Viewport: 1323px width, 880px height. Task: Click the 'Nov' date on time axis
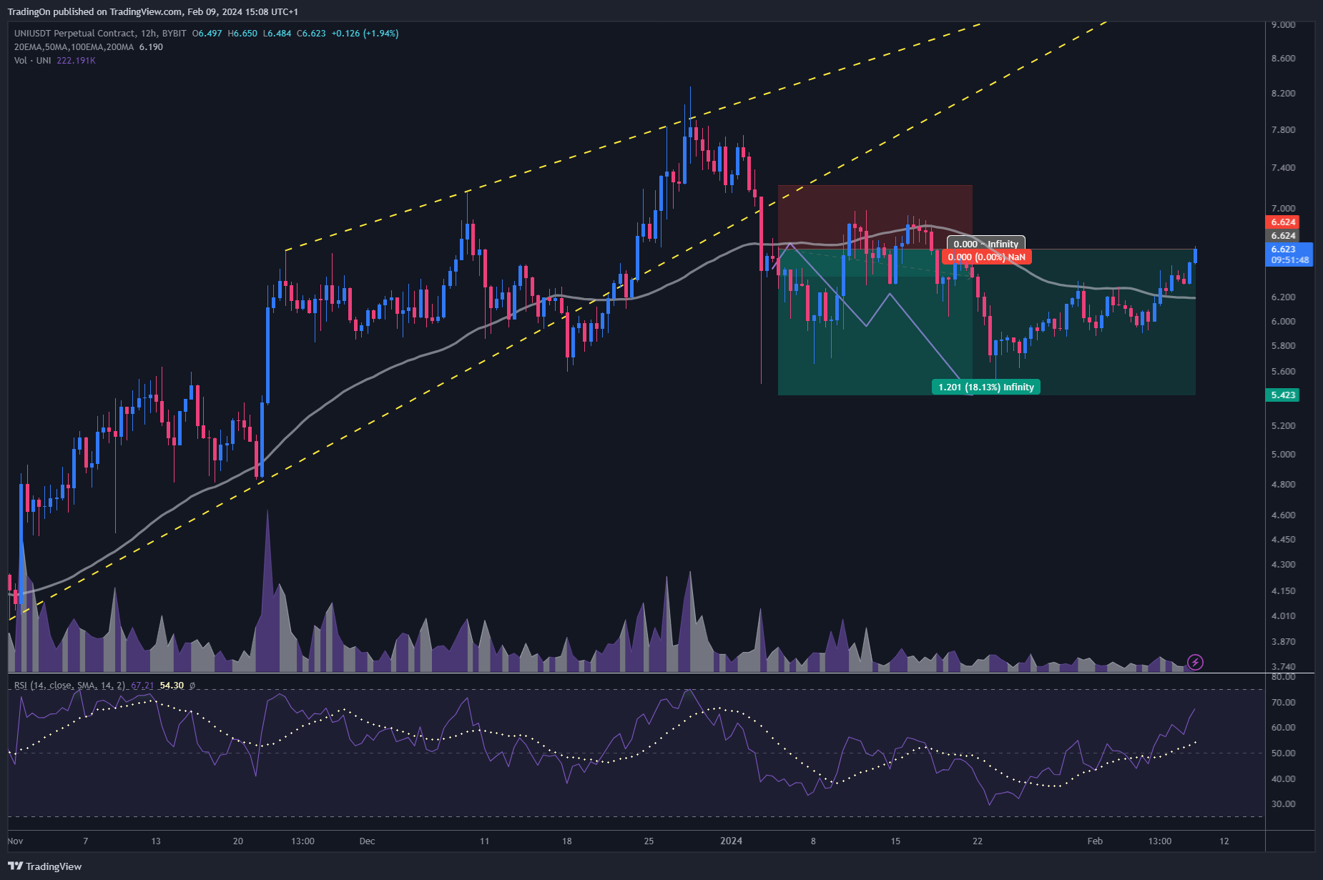pos(15,841)
